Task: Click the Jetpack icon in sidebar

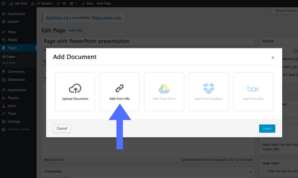Action: [x=4, y=22]
